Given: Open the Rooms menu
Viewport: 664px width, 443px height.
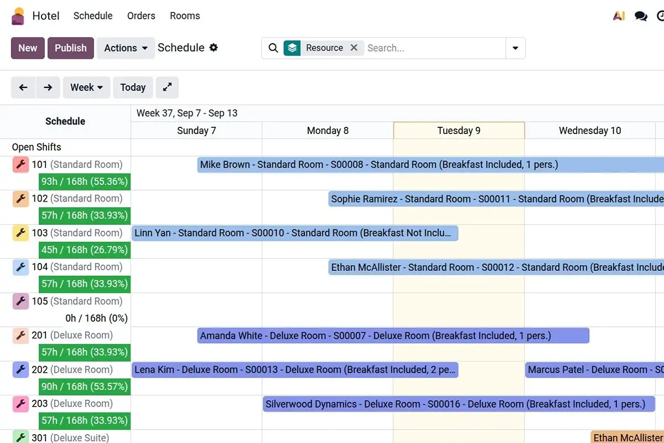Looking at the screenshot, I should 185,16.
